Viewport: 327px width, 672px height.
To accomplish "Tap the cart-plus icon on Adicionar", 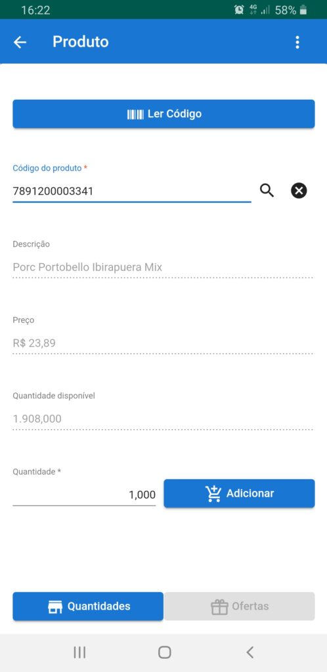I will 213,493.
